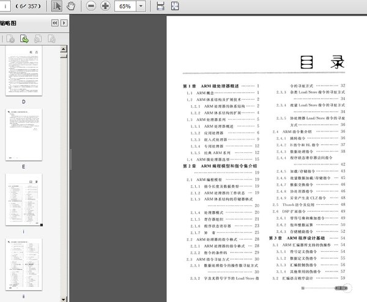Click contents entry 3.1.3 汇编控制伪指令
367x302 pixels.
coord(311,265)
